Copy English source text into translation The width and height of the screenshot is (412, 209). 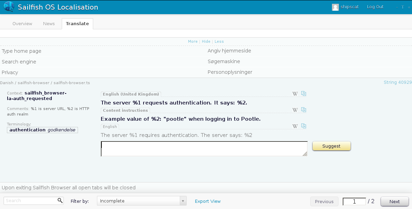click(x=304, y=126)
